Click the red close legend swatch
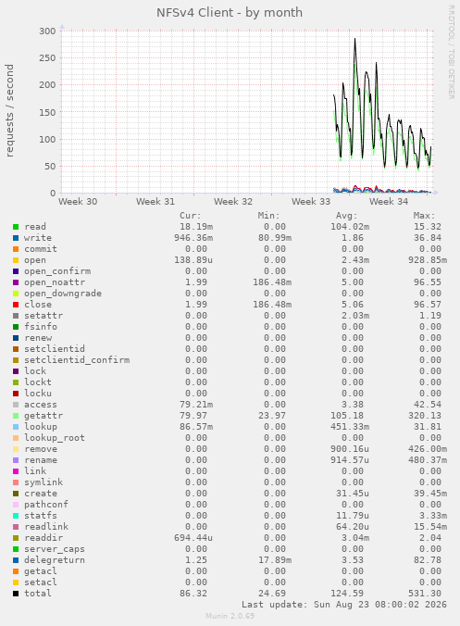Image resolution: width=460 pixels, height=626 pixels. (x=16, y=305)
